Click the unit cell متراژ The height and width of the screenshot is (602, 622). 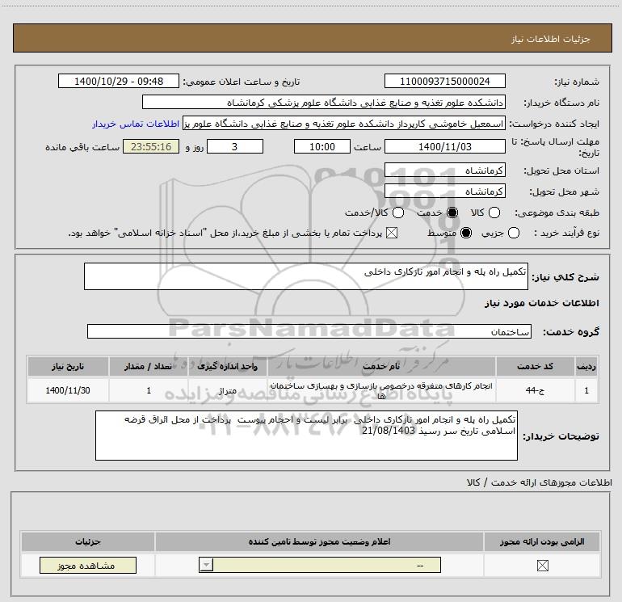(x=227, y=390)
